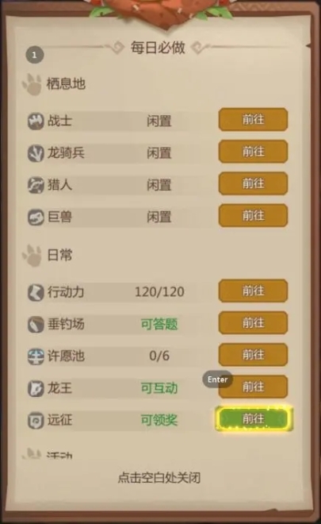The height and width of the screenshot is (524, 321).
Task: Open 垂钓场 with 前往 button
Action: (253, 322)
